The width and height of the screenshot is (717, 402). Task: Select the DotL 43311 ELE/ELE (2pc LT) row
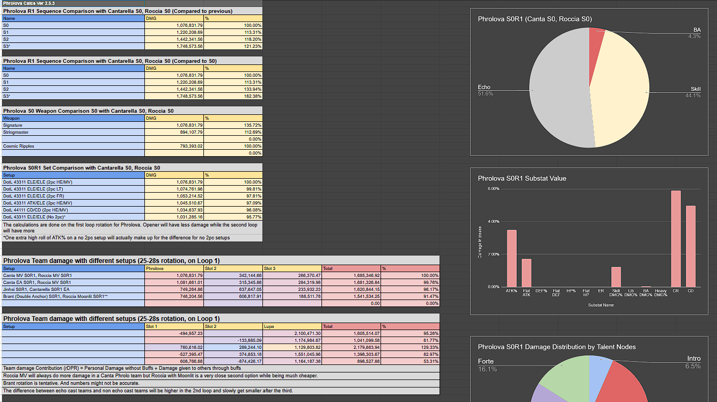pyautogui.click(x=73, y=189)
